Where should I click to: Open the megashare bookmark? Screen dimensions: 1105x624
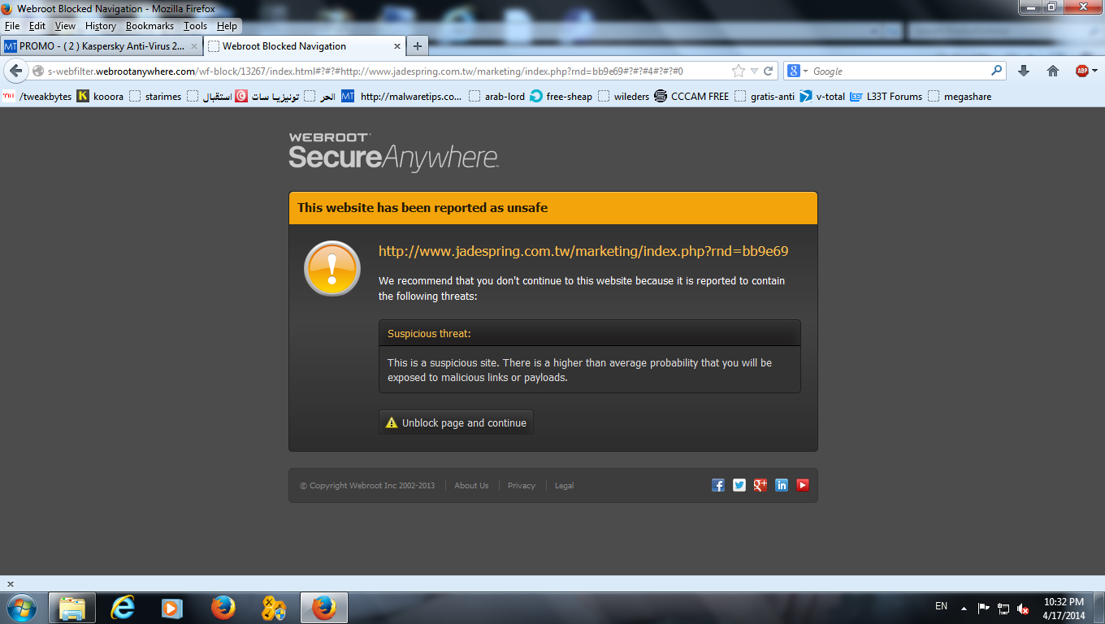pos(959,96)
